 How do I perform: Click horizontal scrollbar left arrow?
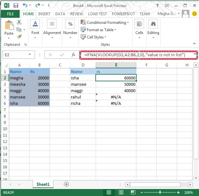click(x=127, y=185)
